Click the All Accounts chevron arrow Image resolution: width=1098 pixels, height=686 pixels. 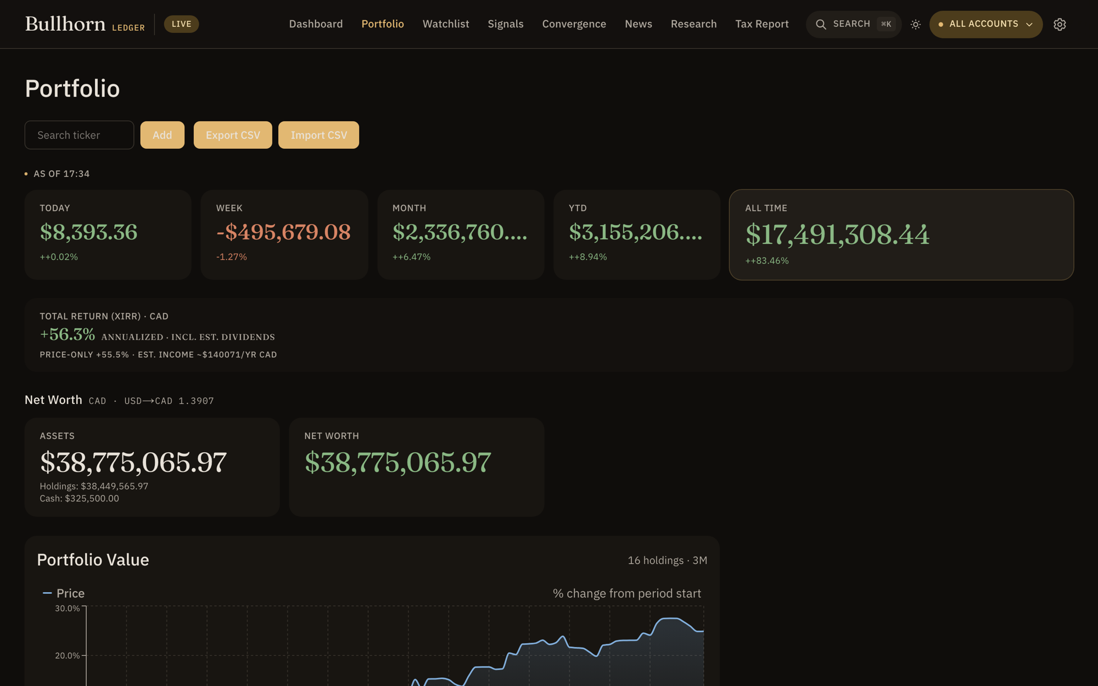(1029, 25)
